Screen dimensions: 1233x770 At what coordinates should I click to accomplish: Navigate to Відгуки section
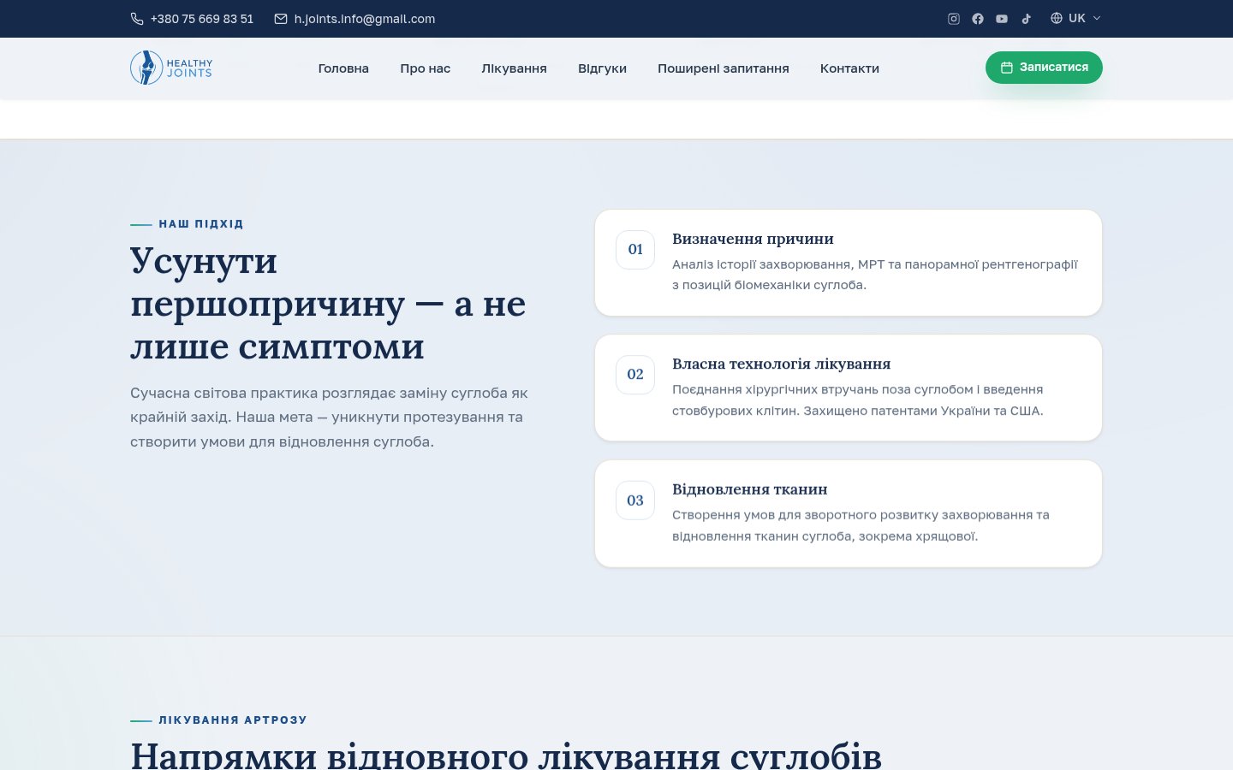(602, 68)
